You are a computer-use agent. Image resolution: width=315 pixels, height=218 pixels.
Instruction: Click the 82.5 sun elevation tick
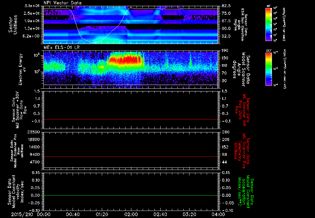pos(226,6)
